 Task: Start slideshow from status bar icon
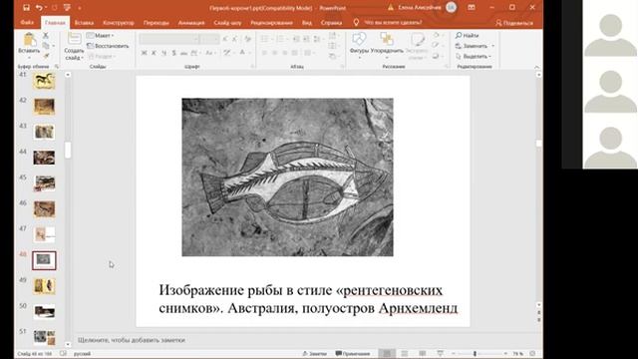(441, 353)
